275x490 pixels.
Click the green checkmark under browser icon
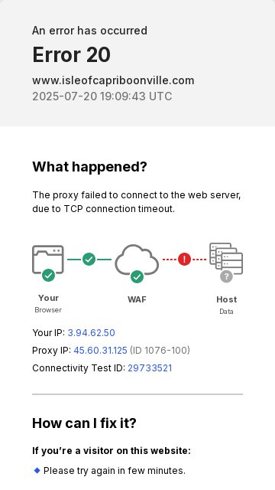pyautogui.click(x=48, y=276)
